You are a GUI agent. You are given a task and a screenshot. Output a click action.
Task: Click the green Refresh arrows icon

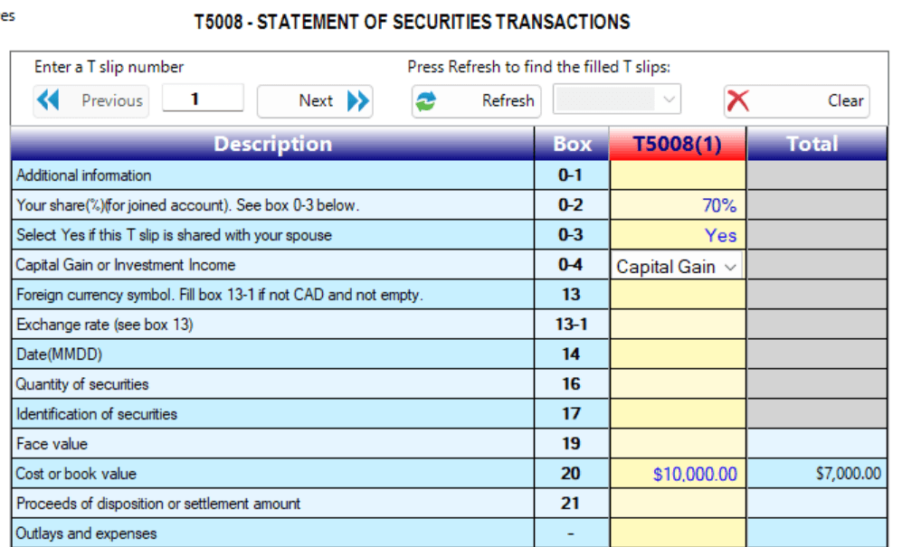[x=426, y=101]
